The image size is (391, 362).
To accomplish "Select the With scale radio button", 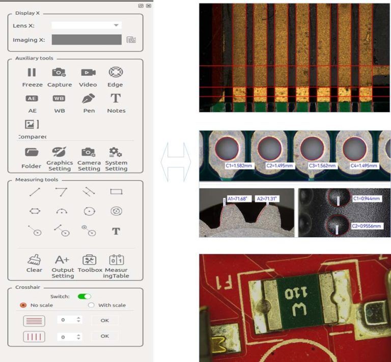I will (x=91, y=305).
